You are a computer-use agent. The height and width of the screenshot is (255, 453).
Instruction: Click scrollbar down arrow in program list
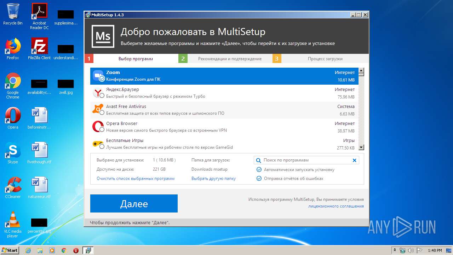coord(361,147)
